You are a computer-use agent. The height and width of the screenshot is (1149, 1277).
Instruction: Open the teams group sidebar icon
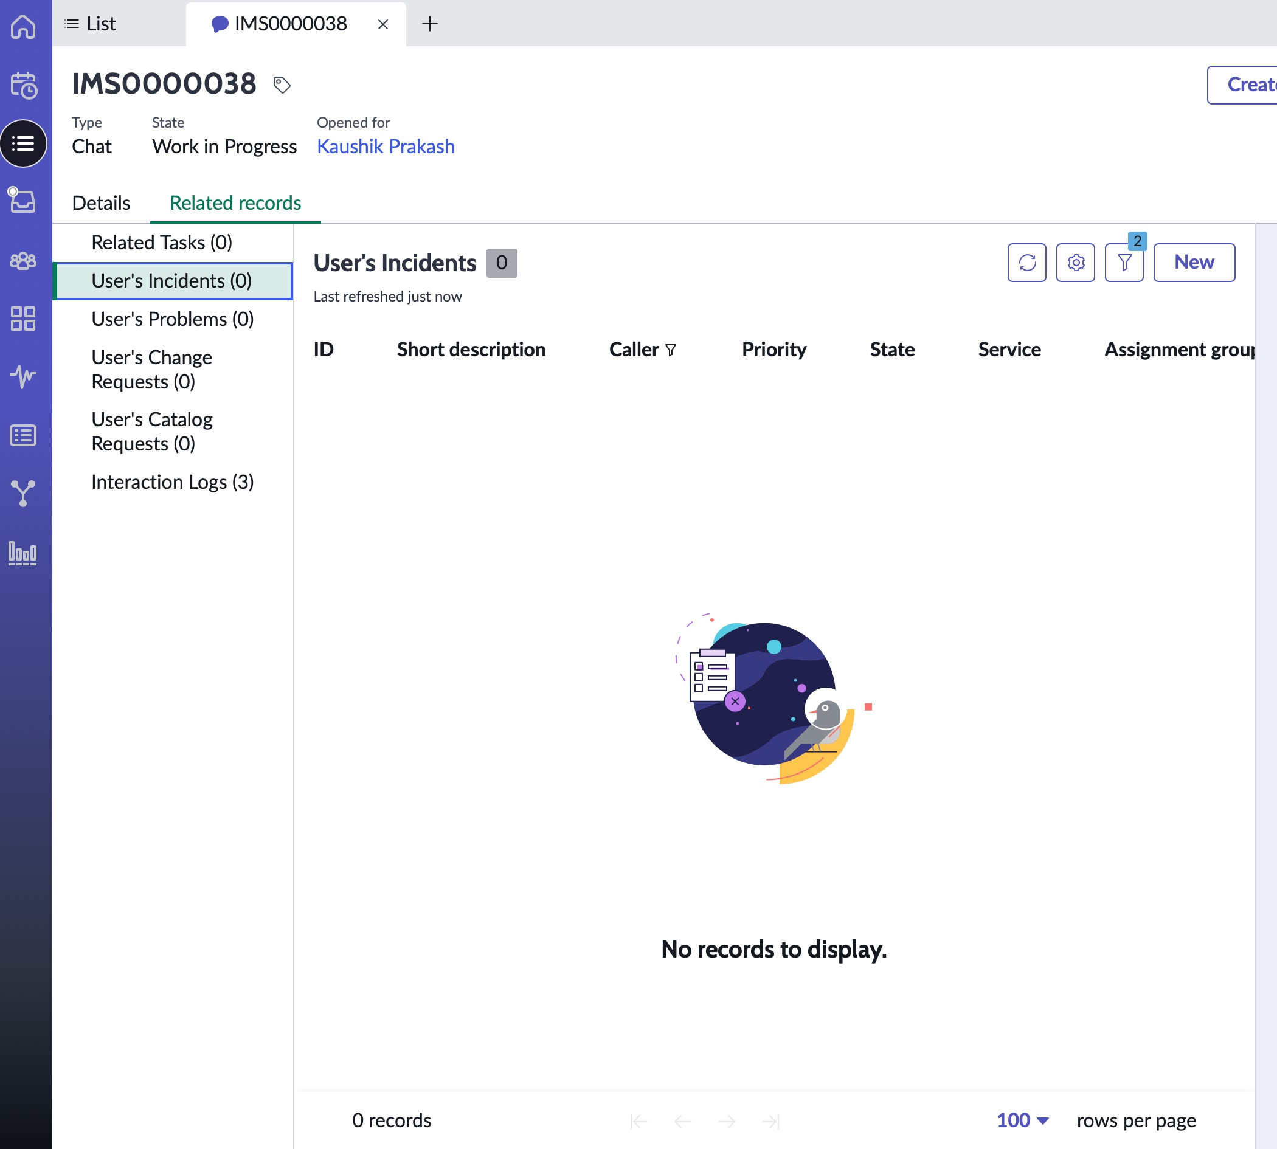[x=23, y=260]
